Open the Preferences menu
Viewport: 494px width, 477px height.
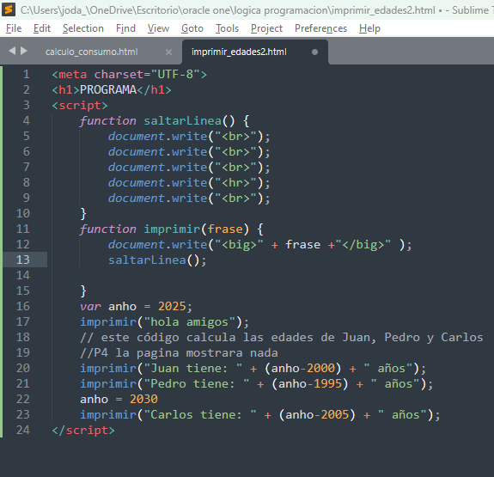[x=320, y=28]
